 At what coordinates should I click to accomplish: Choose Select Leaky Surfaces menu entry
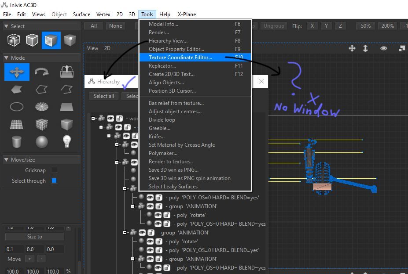195,187
